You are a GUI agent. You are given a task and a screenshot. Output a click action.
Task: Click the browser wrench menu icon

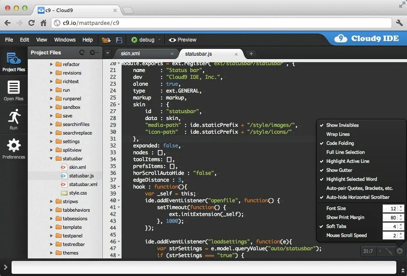(399, 23)
